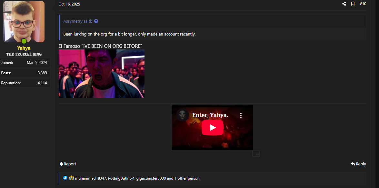Open the shouting man GIF image
This screenshot has height=188, width=379.
click(x=102, y=74)
